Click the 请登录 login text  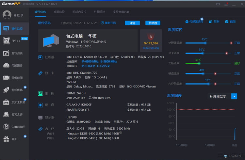pos(18,15)
